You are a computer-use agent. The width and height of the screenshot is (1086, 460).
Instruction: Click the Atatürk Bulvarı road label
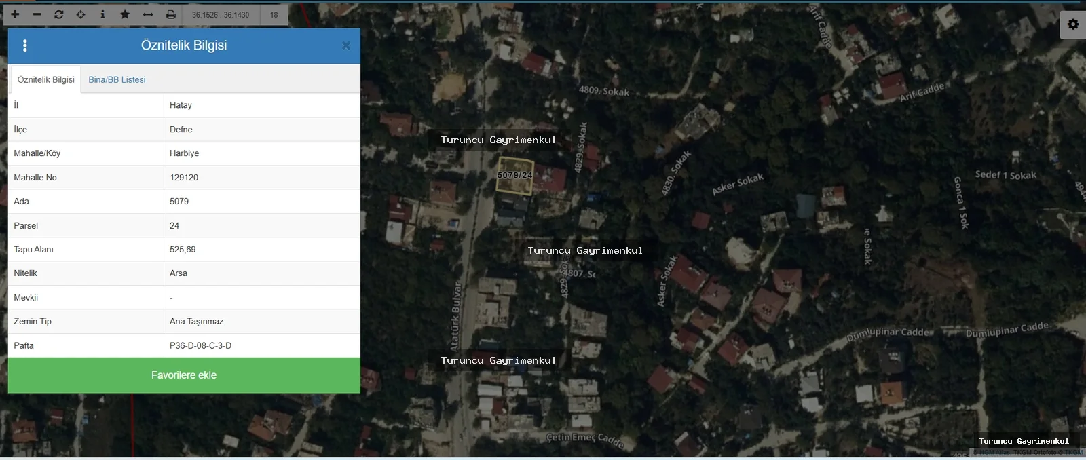click(x=455, y=315)
